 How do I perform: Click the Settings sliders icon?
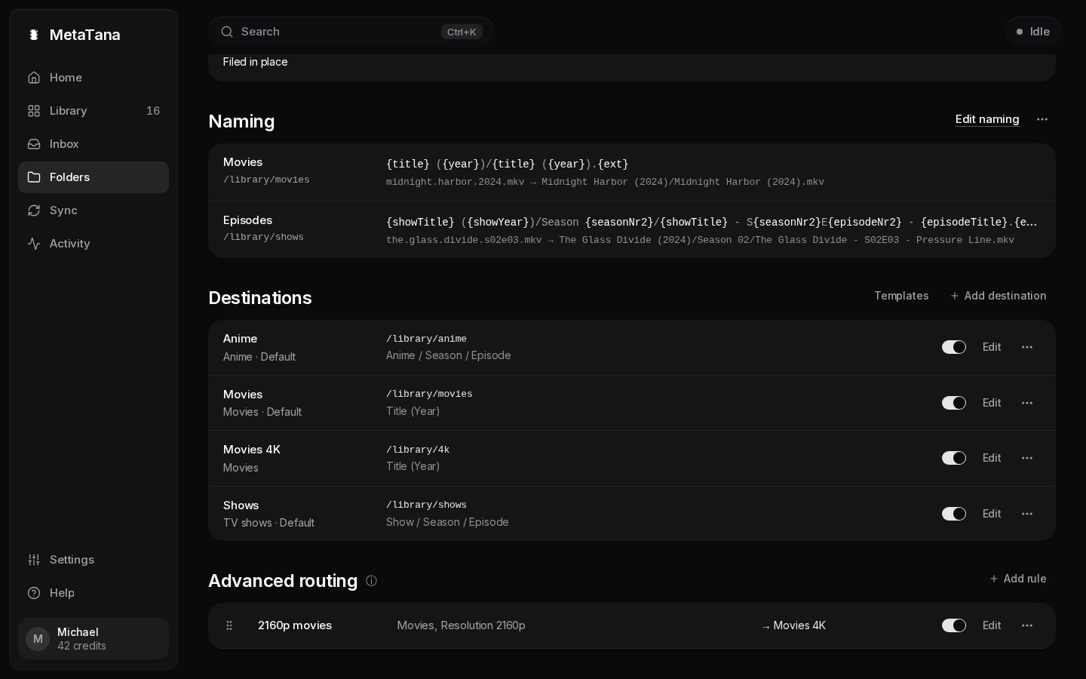point(34,560)
